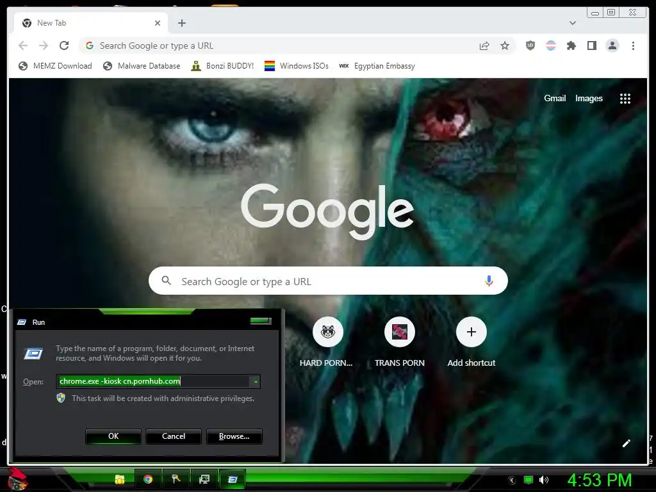Switch to Chrome on the taskbar

(148, 479)
